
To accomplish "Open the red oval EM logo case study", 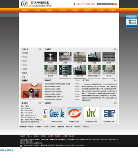I will coord(74,114).
